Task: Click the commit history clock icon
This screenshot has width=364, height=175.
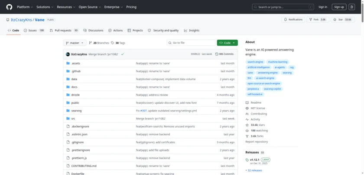Action: pos(217,54)
